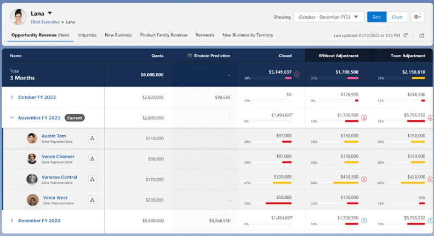Open the October - December FY23 dropdown
This screenshot has height=236, width=434.
(x=329, y=17)
